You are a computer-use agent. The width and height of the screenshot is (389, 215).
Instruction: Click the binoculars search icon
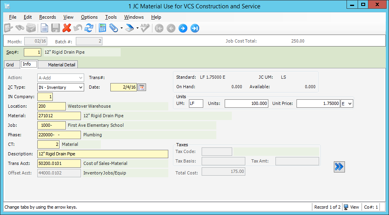pos(20,28)
